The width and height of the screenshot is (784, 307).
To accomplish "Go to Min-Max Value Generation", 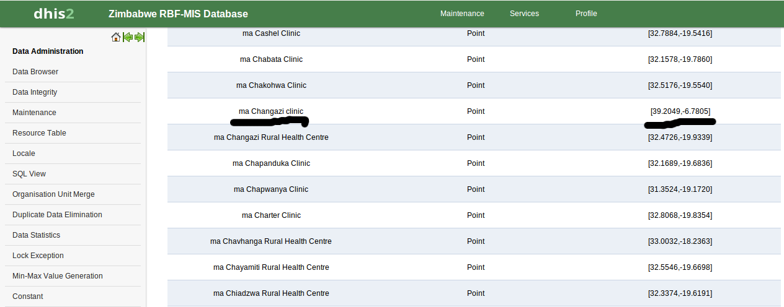I will tap(58, 276).
